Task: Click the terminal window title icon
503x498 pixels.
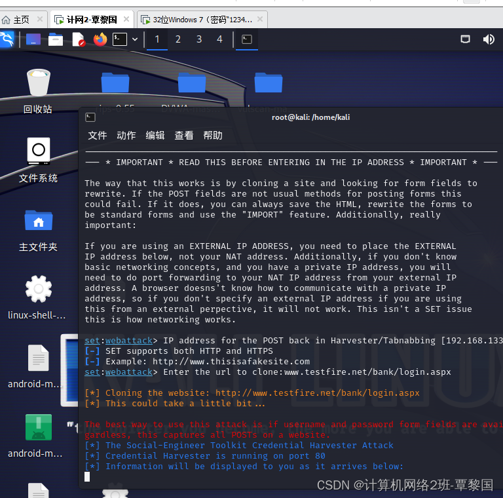Action: coord(90,117)
